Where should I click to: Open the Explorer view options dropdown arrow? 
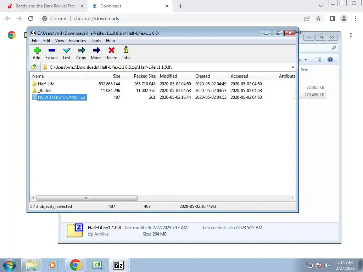(306, 59)
